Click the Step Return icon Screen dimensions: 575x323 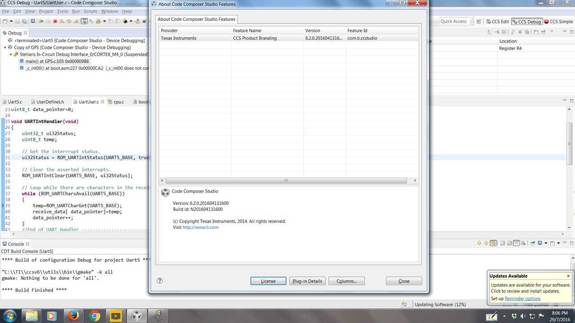click(x=76, y=21)
